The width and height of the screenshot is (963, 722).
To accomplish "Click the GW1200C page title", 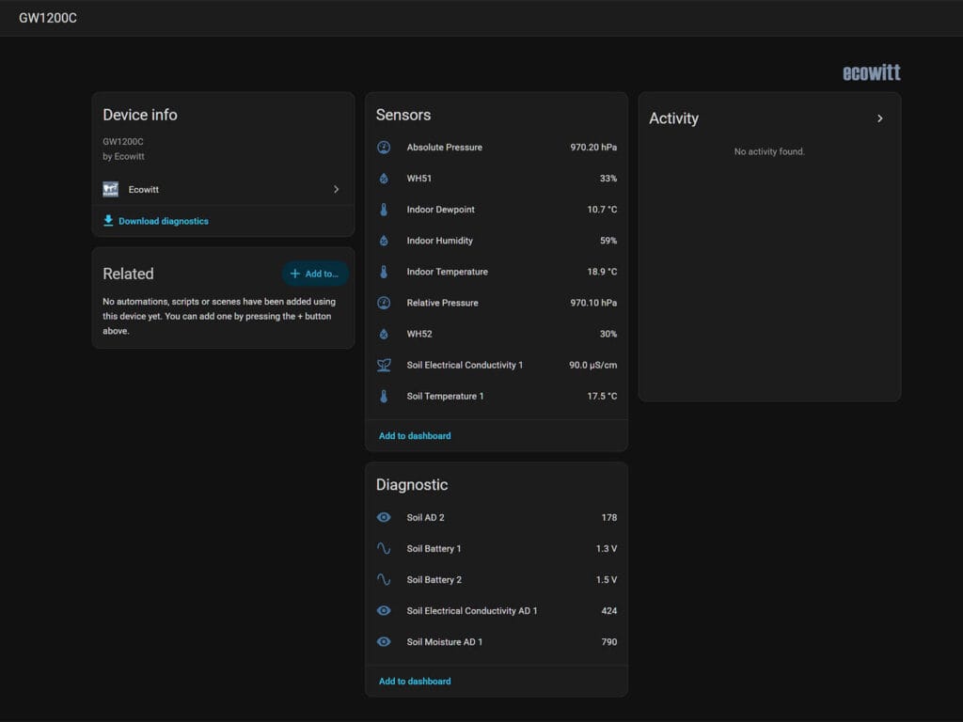I will point(48,18).
